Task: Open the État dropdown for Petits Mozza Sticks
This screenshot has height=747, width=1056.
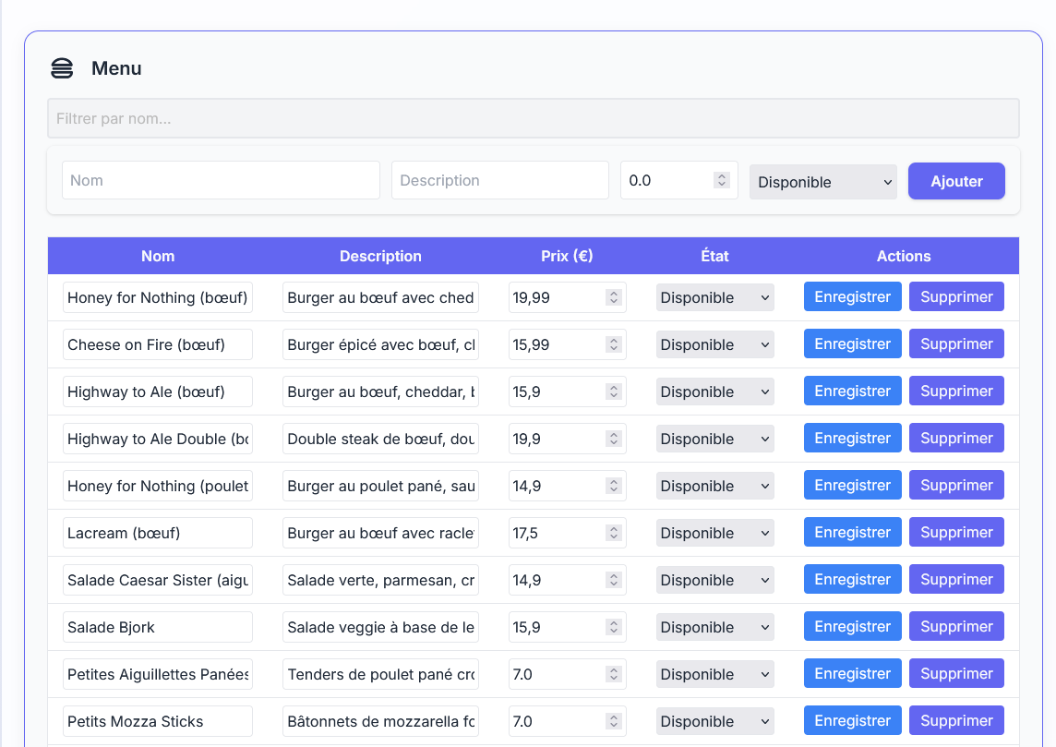Action: pos(714,720)
